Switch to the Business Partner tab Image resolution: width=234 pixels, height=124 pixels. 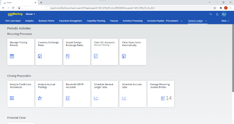point(46,21)
